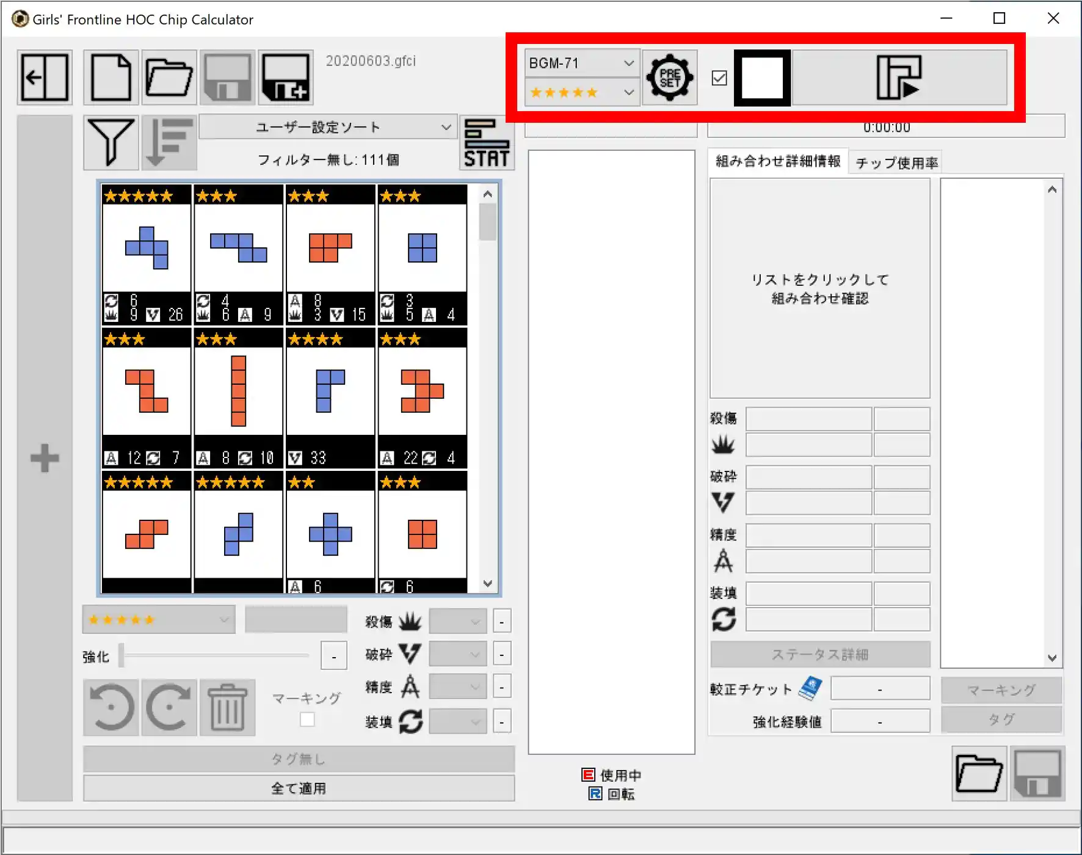Select the 4-star blue chip with 33
1082x855 pixels.
[330, 398]
